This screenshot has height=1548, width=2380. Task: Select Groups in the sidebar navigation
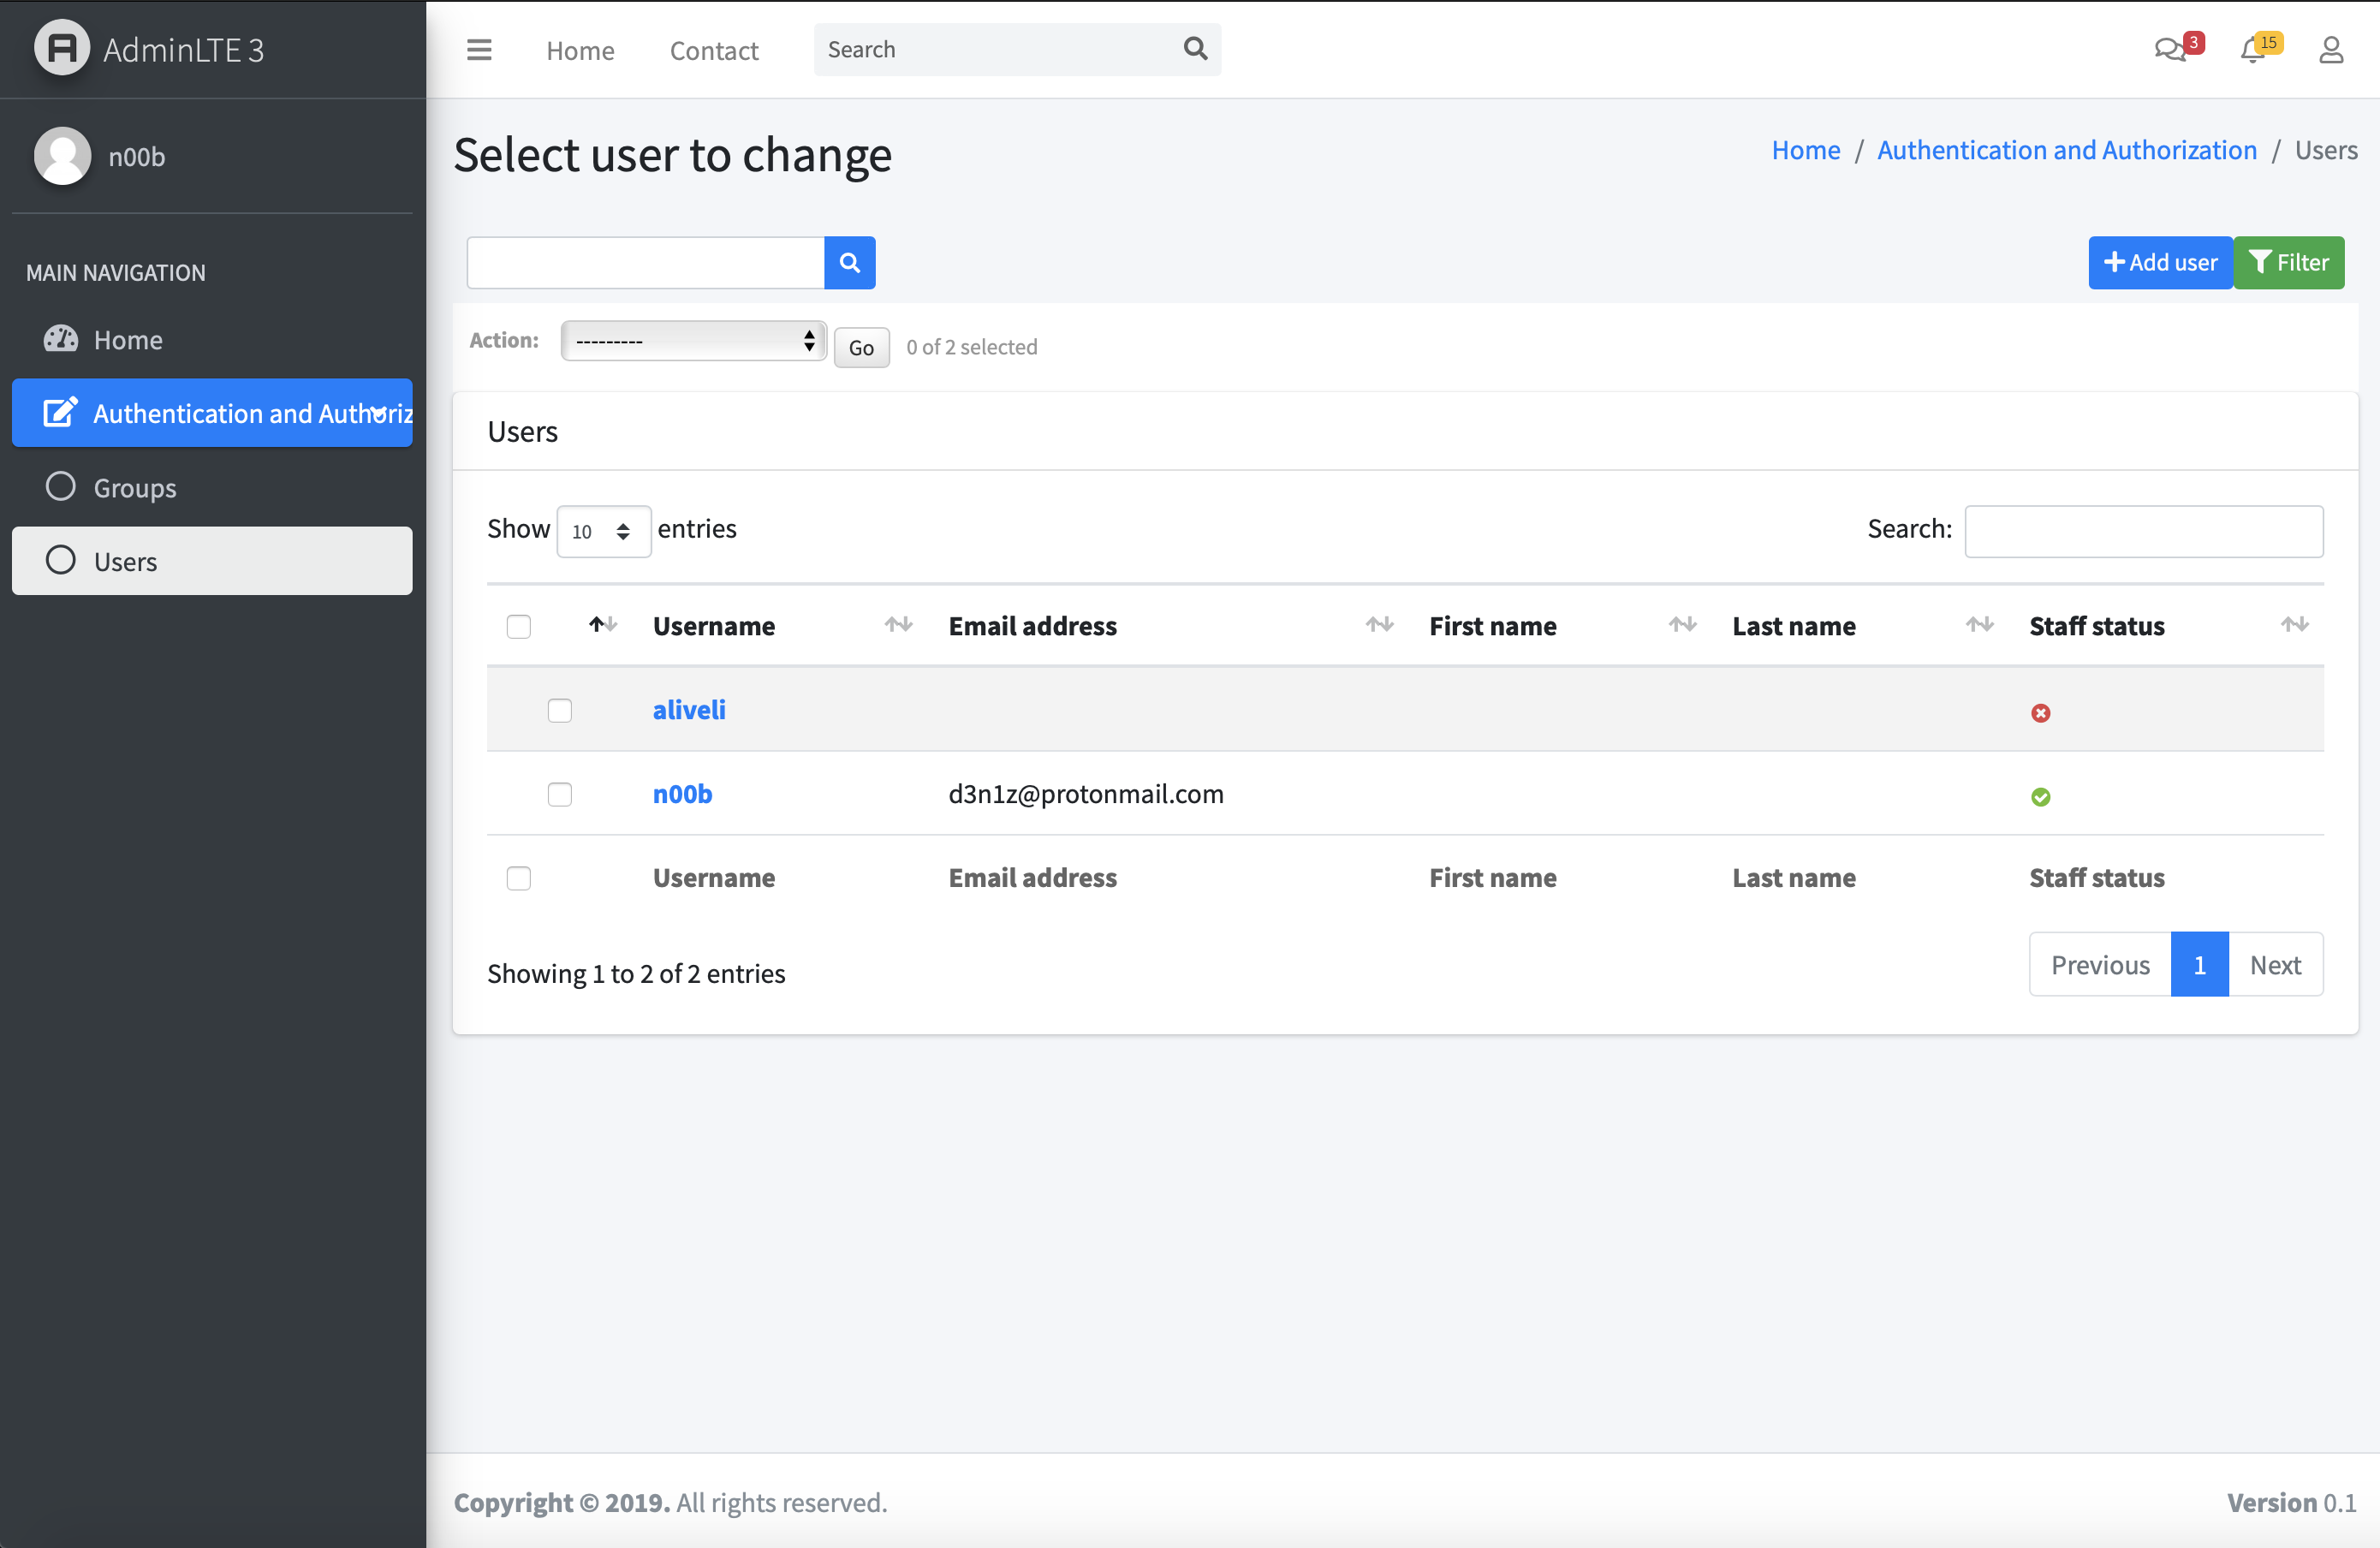click(x=135, y=488)
